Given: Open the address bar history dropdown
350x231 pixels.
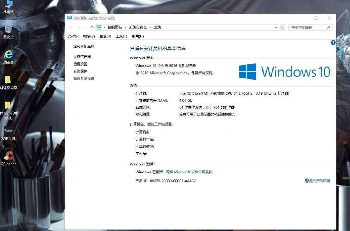Looking at the screenshot, I should [276, 27].
